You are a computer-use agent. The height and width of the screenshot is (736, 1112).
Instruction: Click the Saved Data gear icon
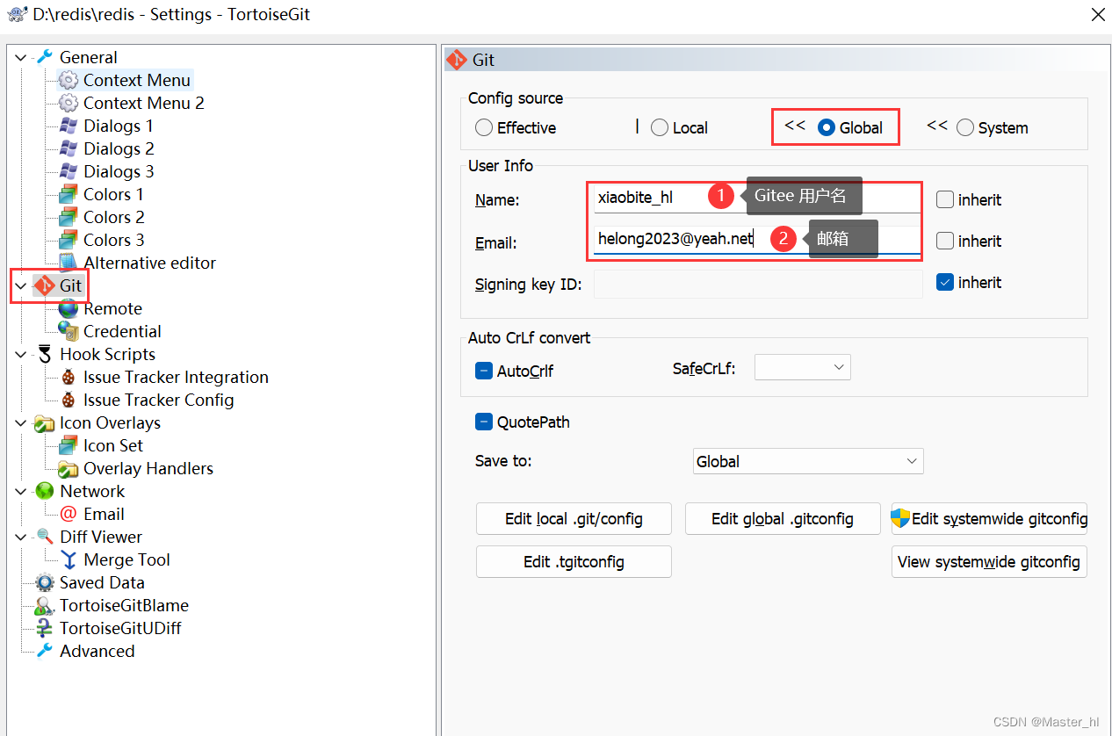[x=44, y=582]
